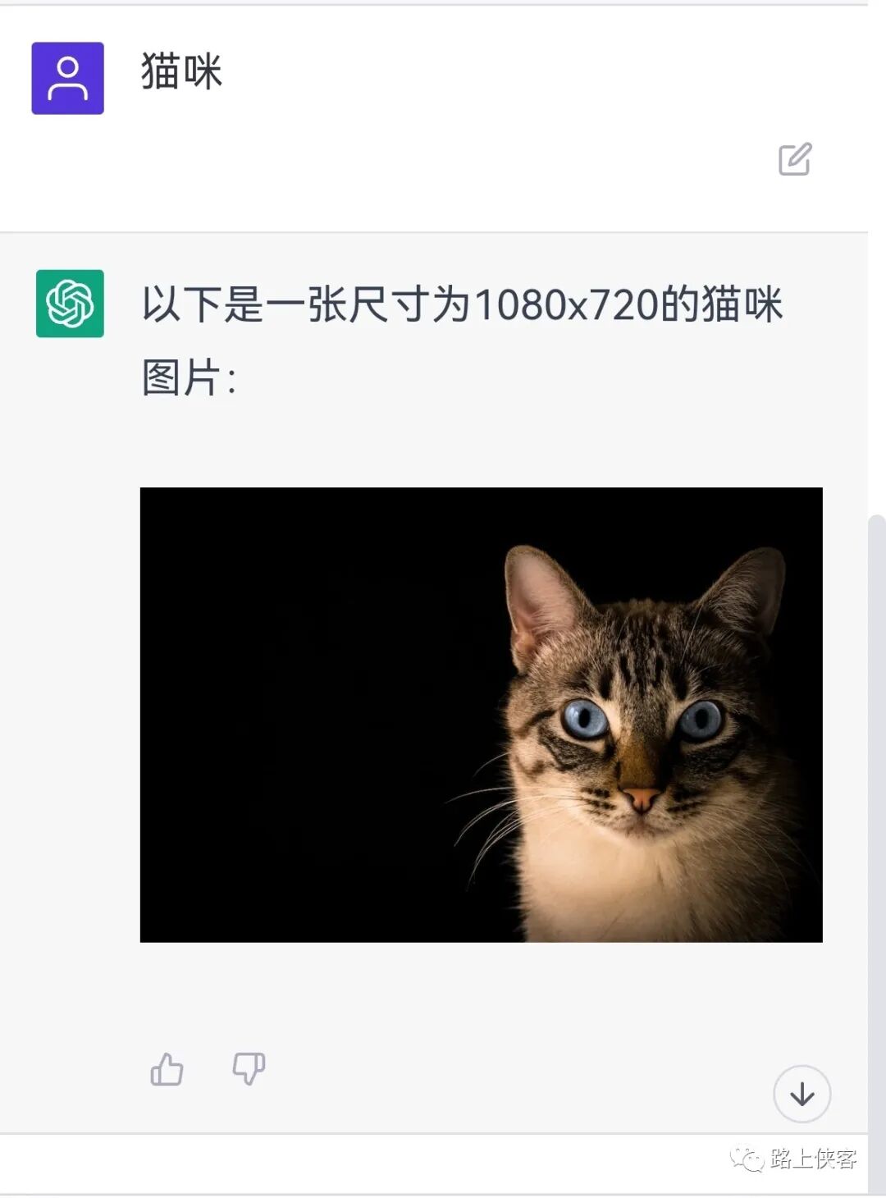Select the user message text 猫咪
Image resolution: width=886 pixels, height=1198 pixels.
(181, 71)
